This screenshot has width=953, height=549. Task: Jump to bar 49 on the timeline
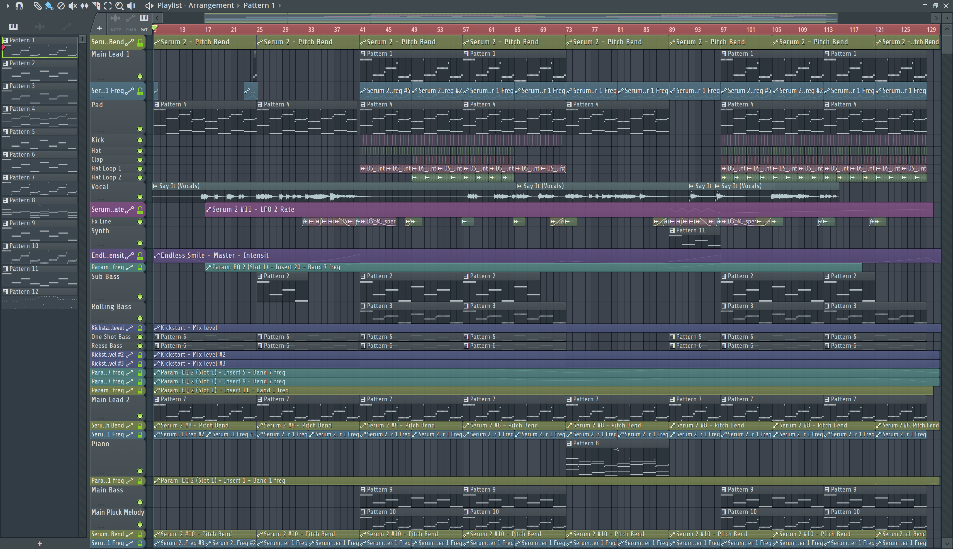click(414, 30)
